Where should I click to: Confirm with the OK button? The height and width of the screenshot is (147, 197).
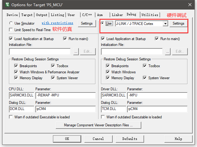pos(67,139)
